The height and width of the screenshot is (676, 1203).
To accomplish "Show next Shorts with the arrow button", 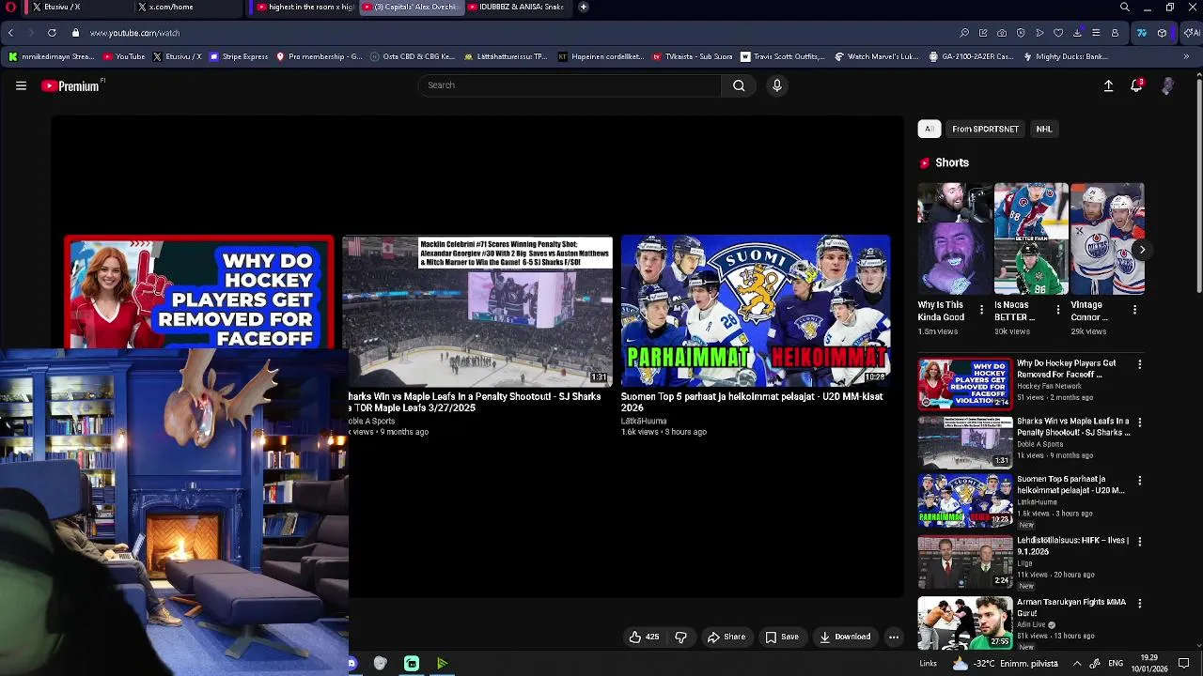I will [x=1142, y=249].
